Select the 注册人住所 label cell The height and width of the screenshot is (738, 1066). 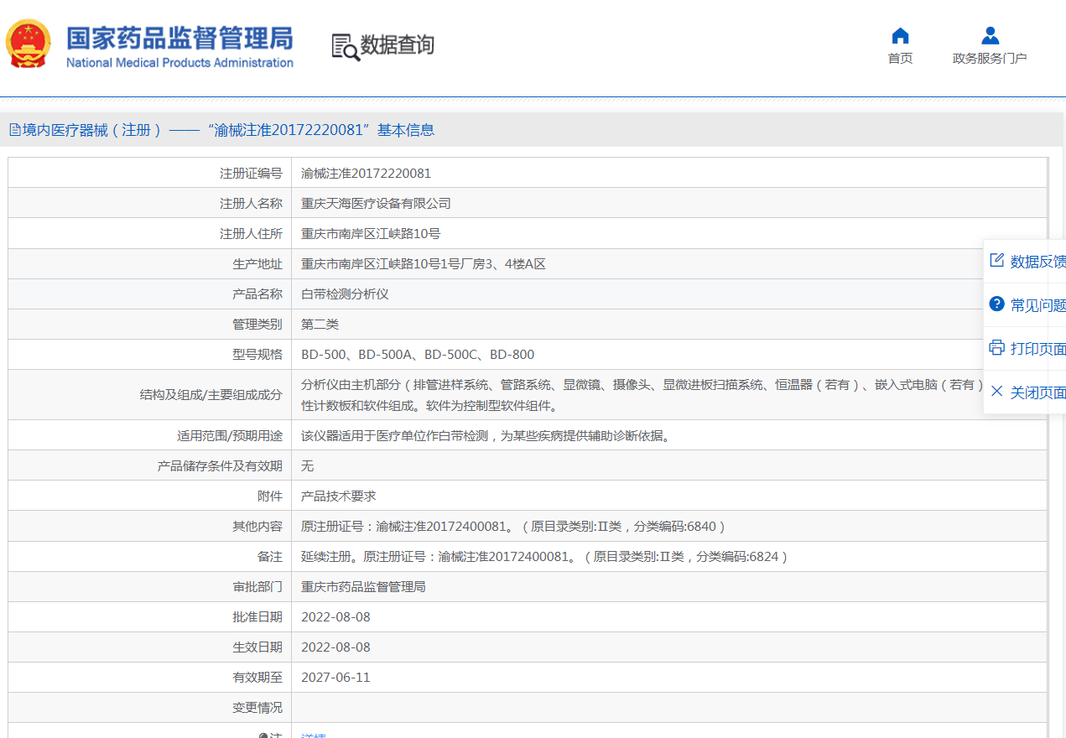(150, 234)
